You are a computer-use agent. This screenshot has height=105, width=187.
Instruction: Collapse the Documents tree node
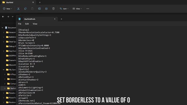tap(2, 28)
